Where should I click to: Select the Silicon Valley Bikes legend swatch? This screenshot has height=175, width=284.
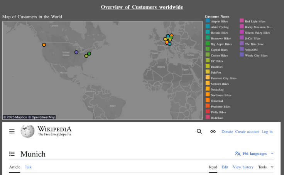pos(242,32)
